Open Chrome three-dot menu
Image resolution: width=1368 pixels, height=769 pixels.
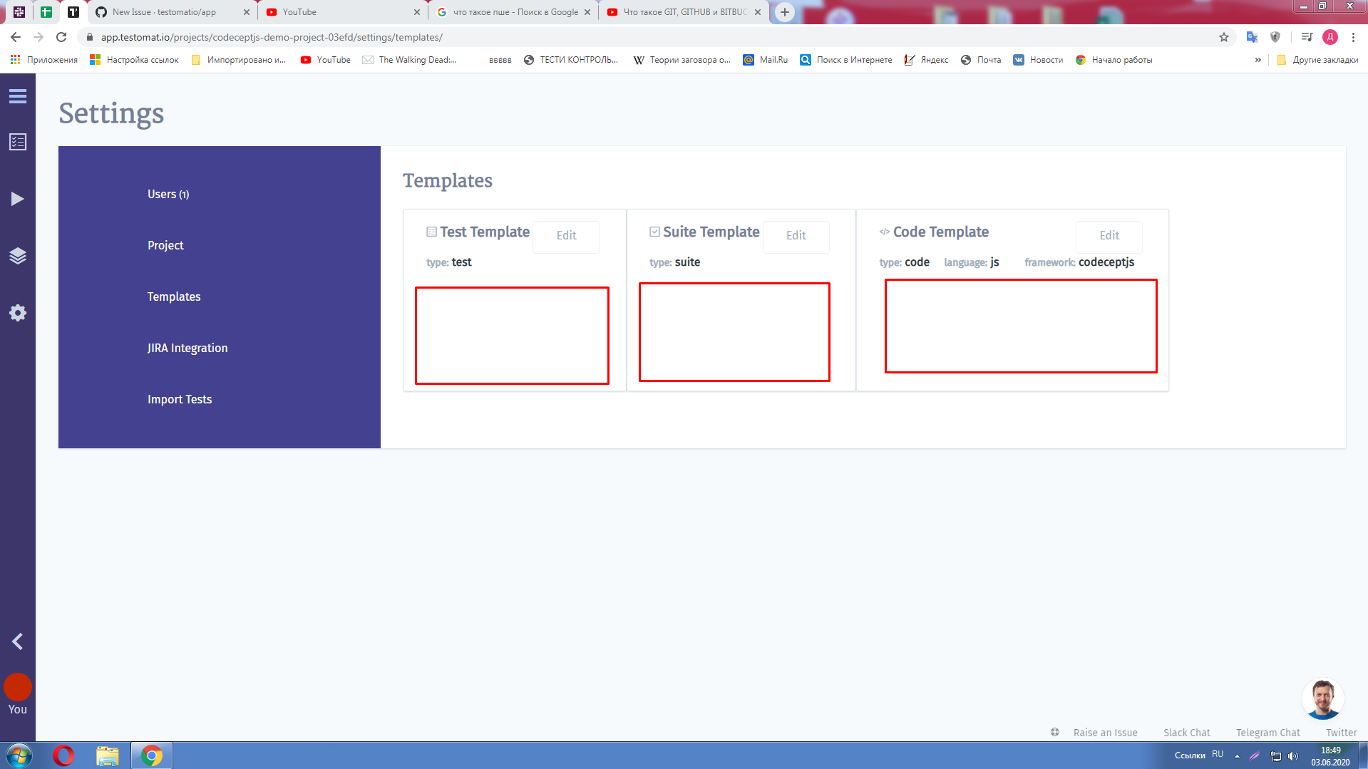coord(1353,37)
